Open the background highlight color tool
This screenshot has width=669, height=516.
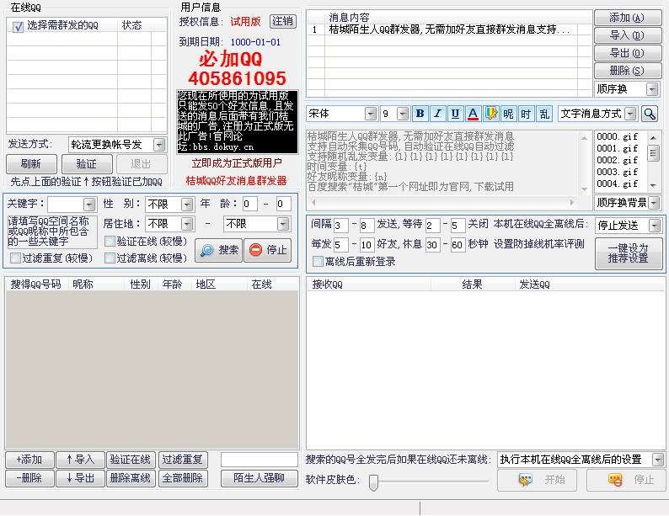coord(490,114)
